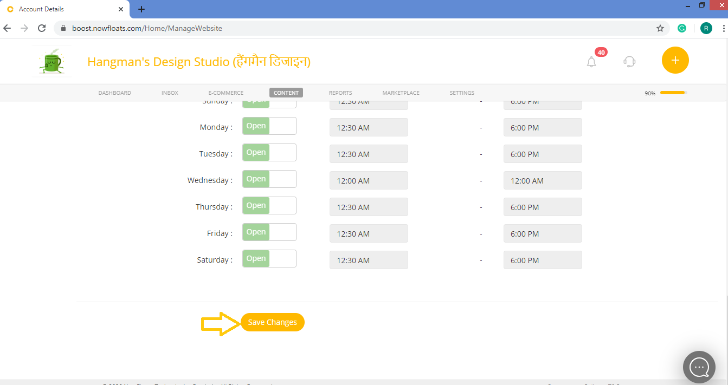Open Friday closing time field
This screenshot has height=385, width=728.
click(x=543, y=234)
